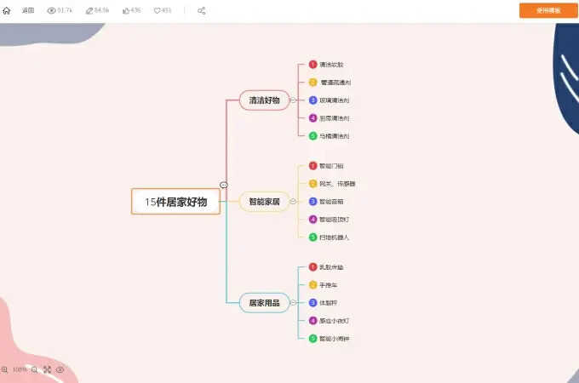Select the central node 15件居家好物

[175, 202]
